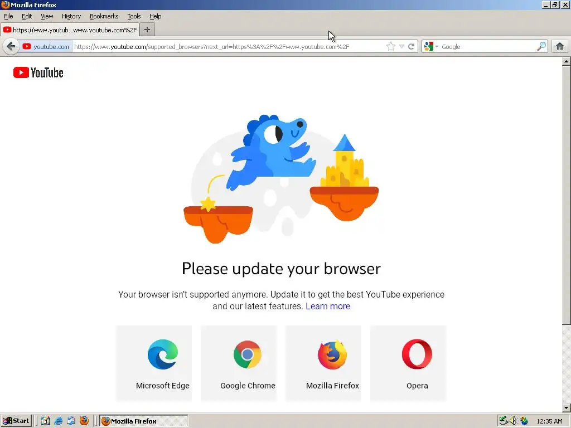Follow the Learn more link
Screen dimensions: 571x428
[328, 306]
